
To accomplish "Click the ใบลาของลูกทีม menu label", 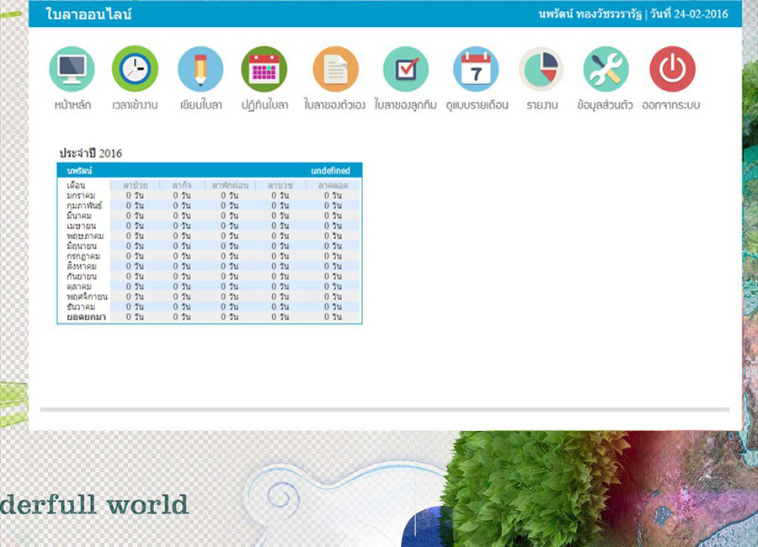I will [x=406, y=105].
